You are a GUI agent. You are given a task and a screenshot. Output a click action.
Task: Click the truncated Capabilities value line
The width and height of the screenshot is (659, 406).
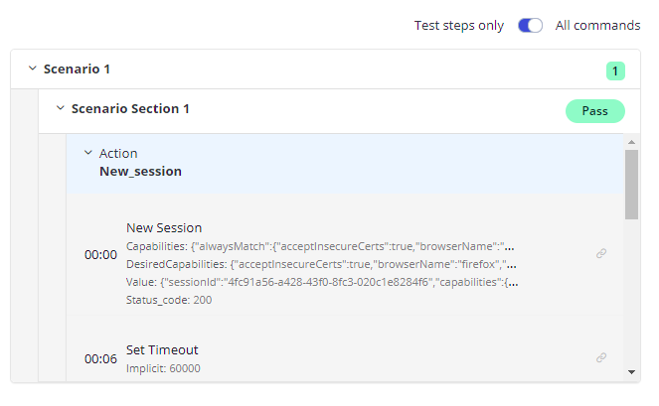(x=320, y=246)
